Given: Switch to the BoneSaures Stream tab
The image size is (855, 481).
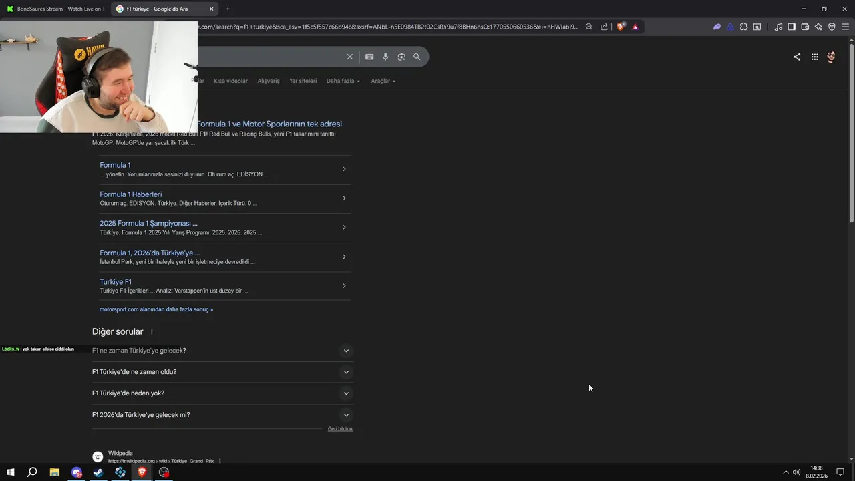Looking at the screenshot, I should point(55,9).
